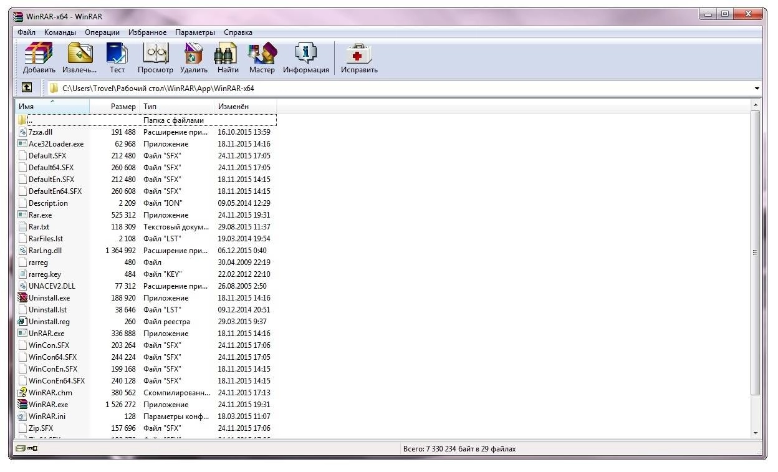Click the Добавить (Add) toolbar icon
Screen dimensions: 778x472
point(39,54)
